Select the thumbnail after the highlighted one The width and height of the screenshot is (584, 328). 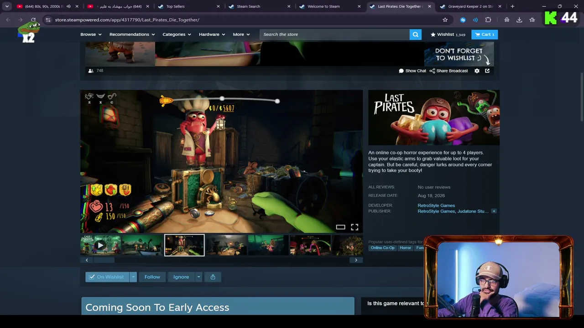(x=226, y=245)
